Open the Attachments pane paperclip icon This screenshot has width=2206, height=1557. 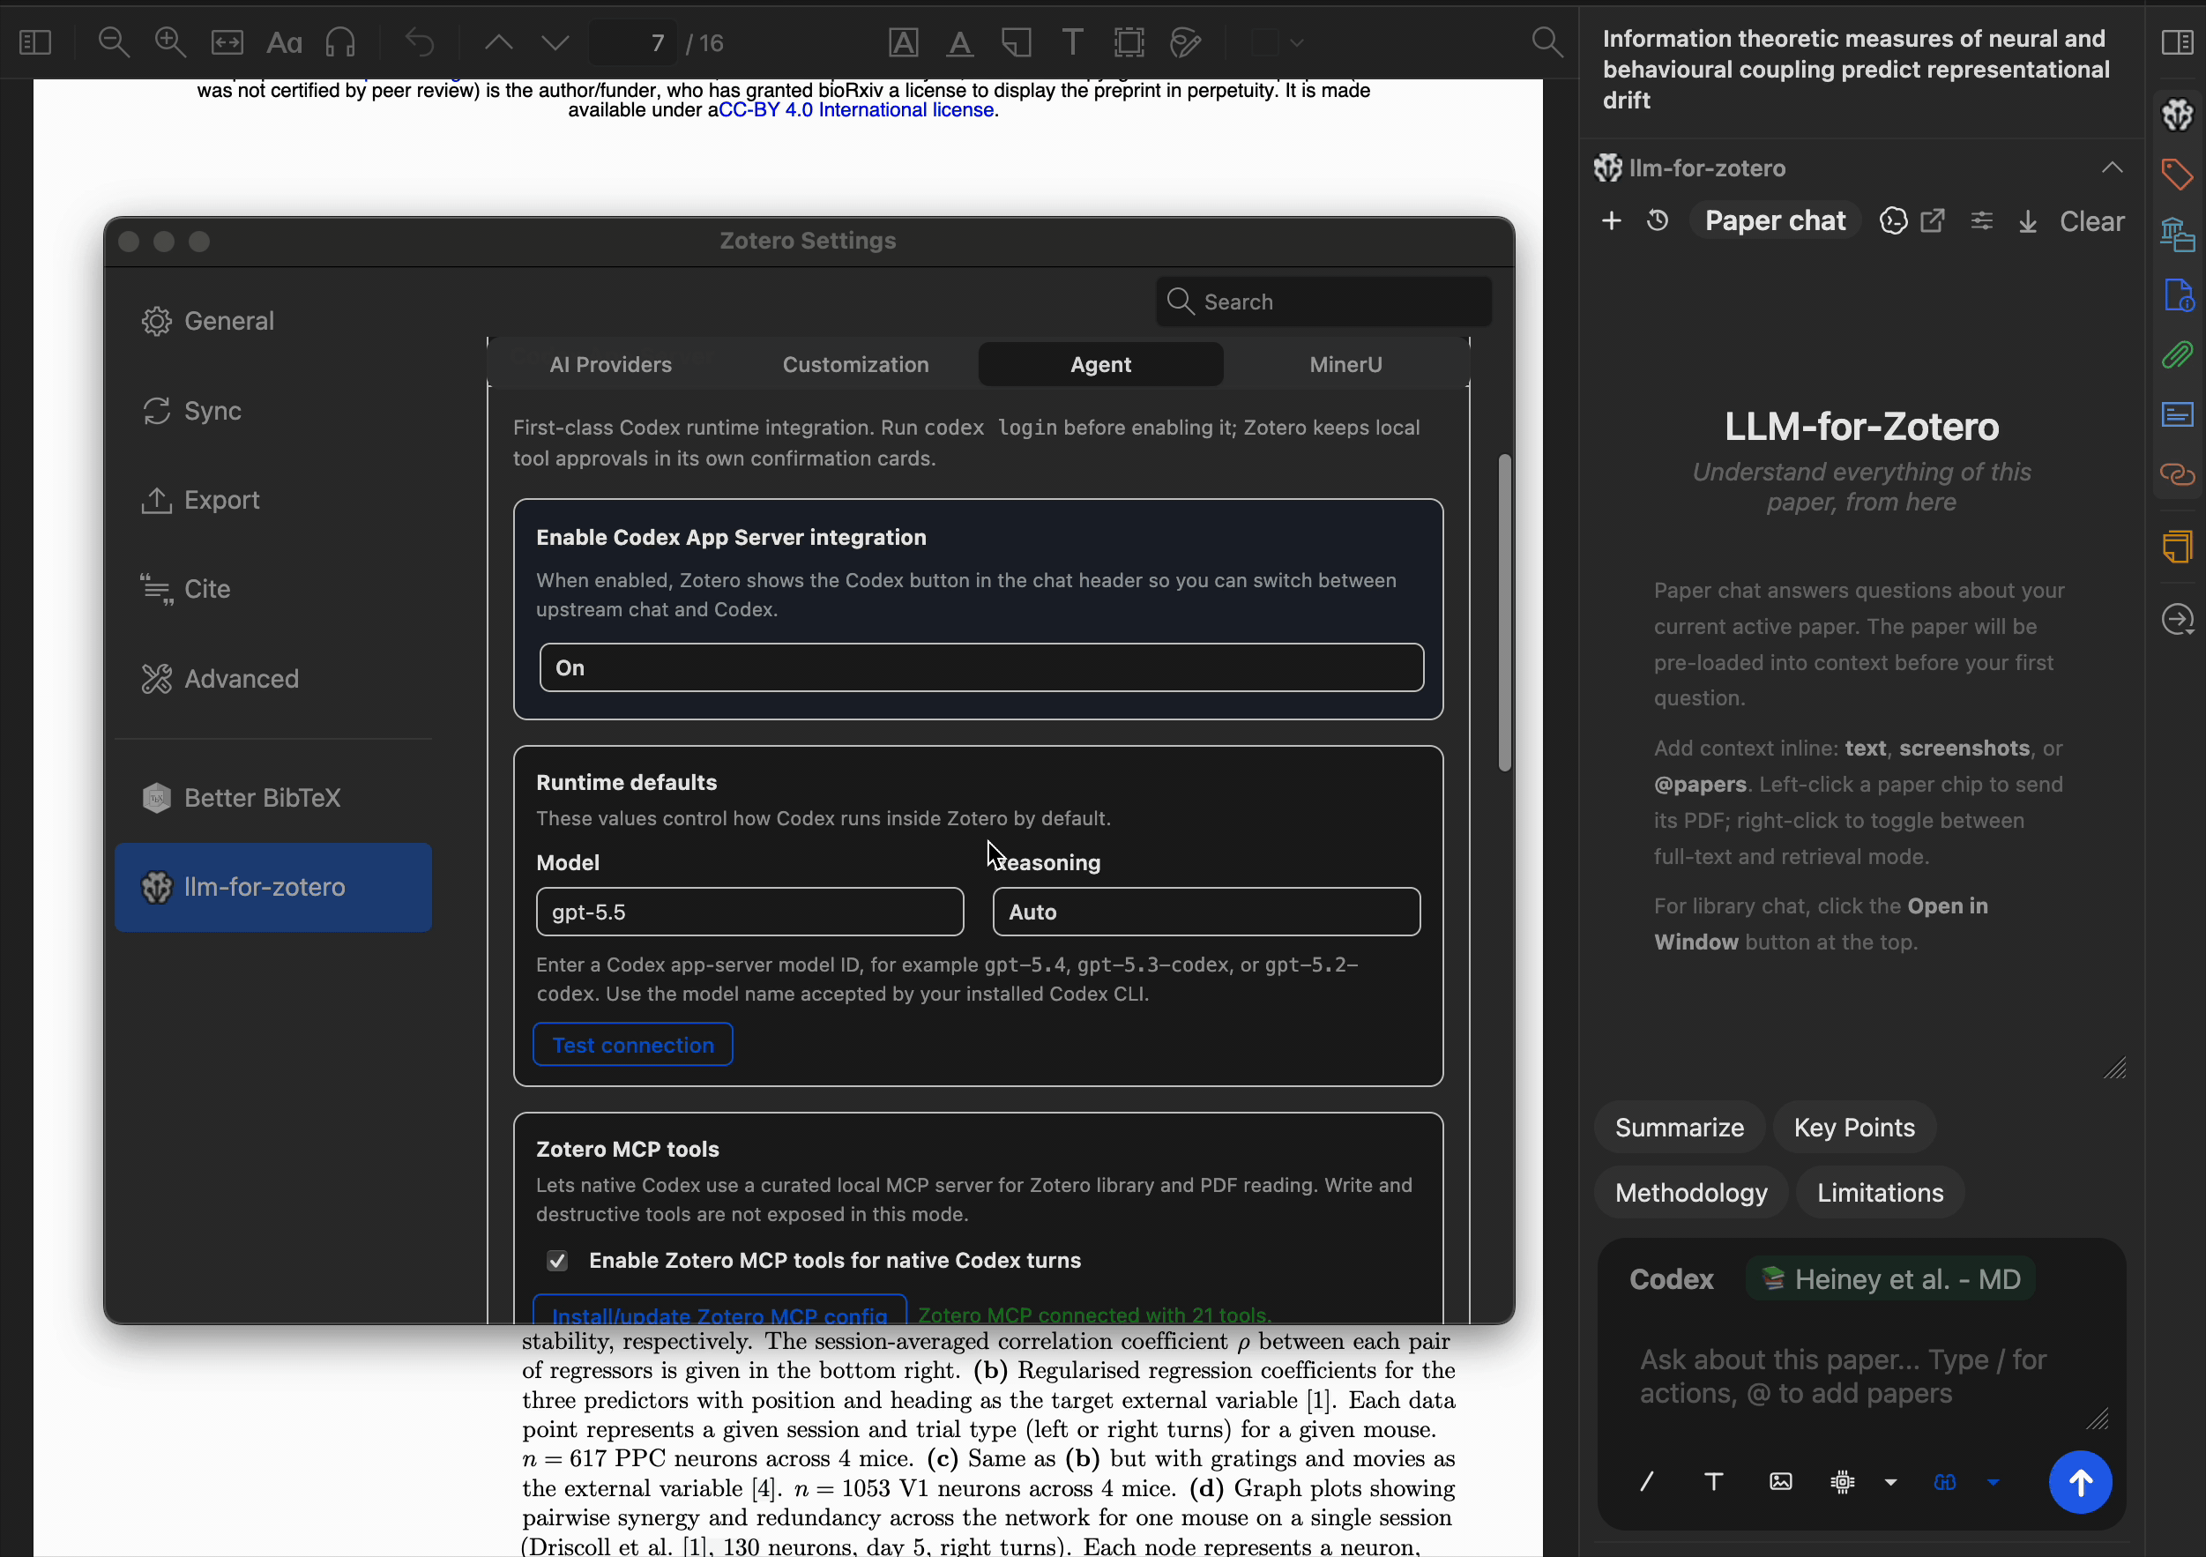[x=2177, y=355]
